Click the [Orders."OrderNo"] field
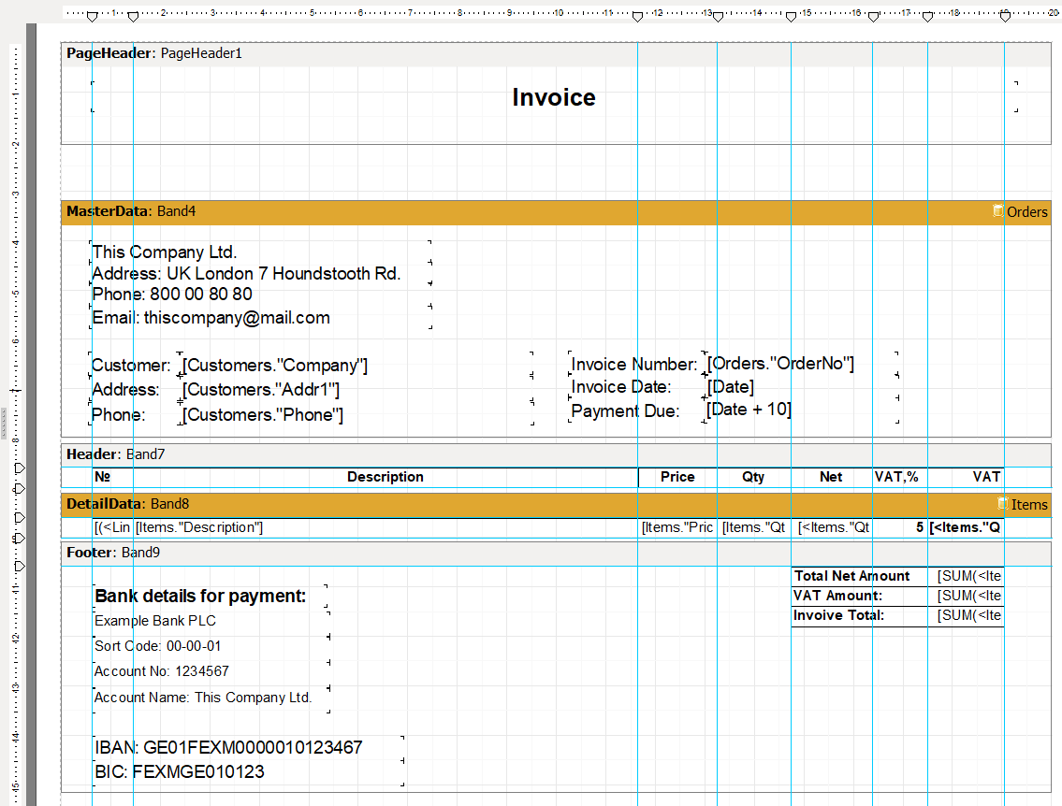Screen dimensions: 1062x806 coord(780,364)
